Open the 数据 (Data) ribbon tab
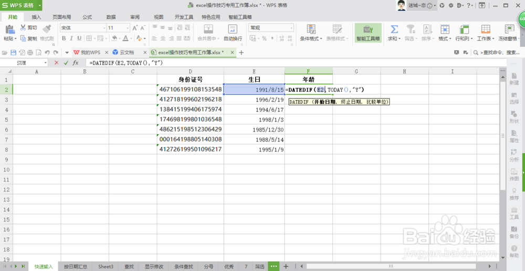Screen dimensions: 525x271 [x=111, y=17]
